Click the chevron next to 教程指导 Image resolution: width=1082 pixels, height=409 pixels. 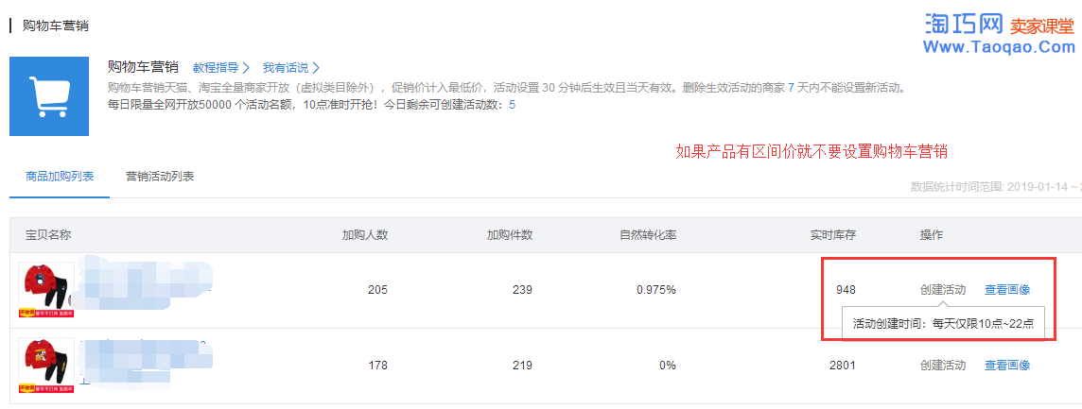246,68
